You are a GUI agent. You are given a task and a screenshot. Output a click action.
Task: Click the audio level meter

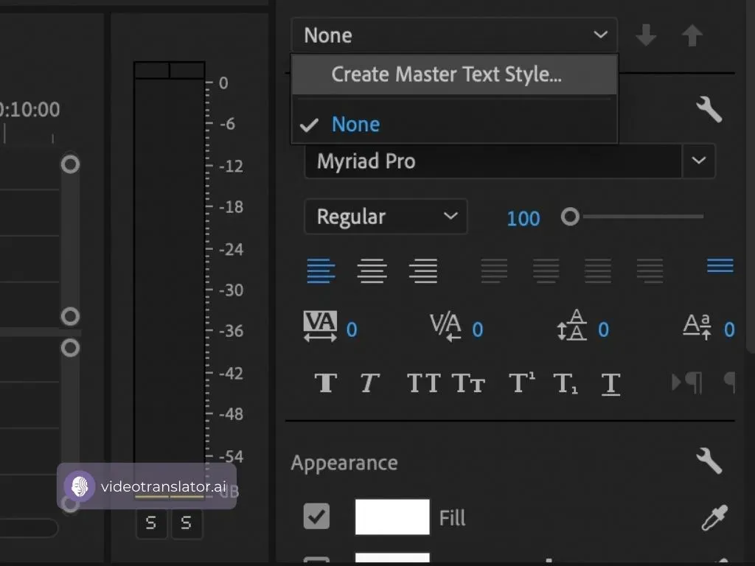(x=170, y=279)
